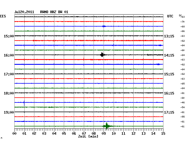Image resolution: width=186 pixels, height=141 pixels.
Task: Click the red signal onset near minute 02 below 15:00
Action: (x=33, y=41)
